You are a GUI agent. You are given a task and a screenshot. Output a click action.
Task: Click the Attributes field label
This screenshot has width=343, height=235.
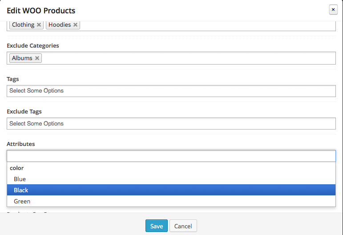(21, 144)
